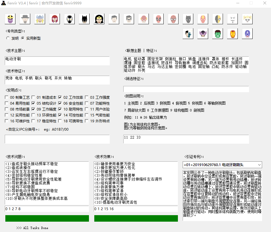Click the Magneto helmet icon
Viewport: 271px width, 232px height.
coord(55,19)
